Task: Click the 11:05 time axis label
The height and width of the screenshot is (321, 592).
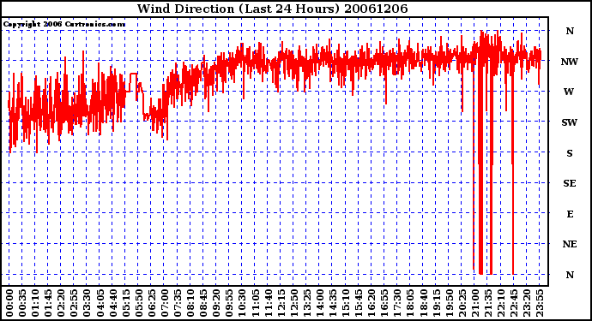Action: 255,303
